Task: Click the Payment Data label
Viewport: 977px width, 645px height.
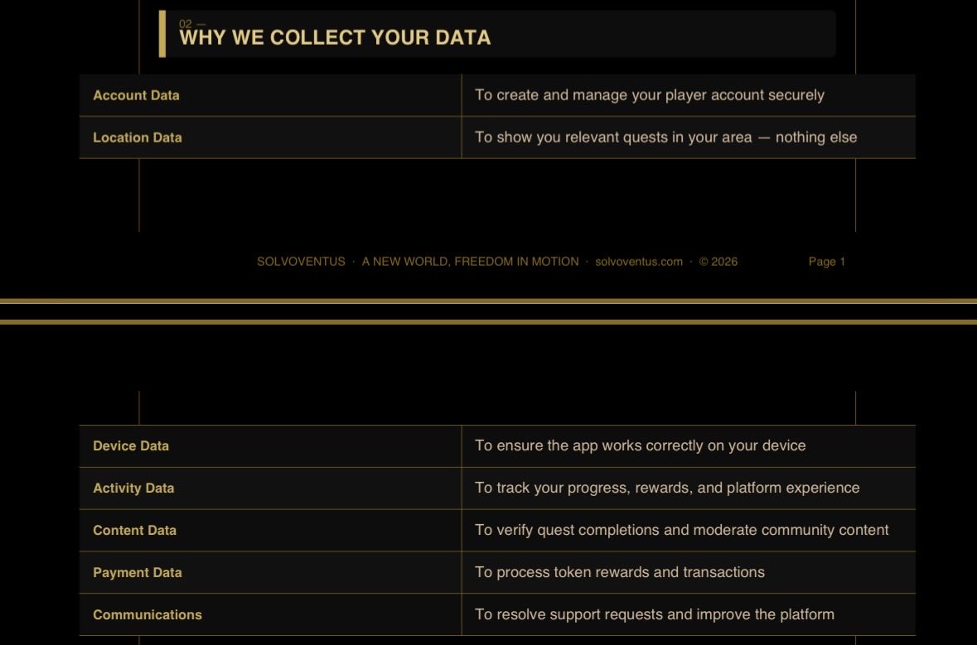Action: click(137, 573)
